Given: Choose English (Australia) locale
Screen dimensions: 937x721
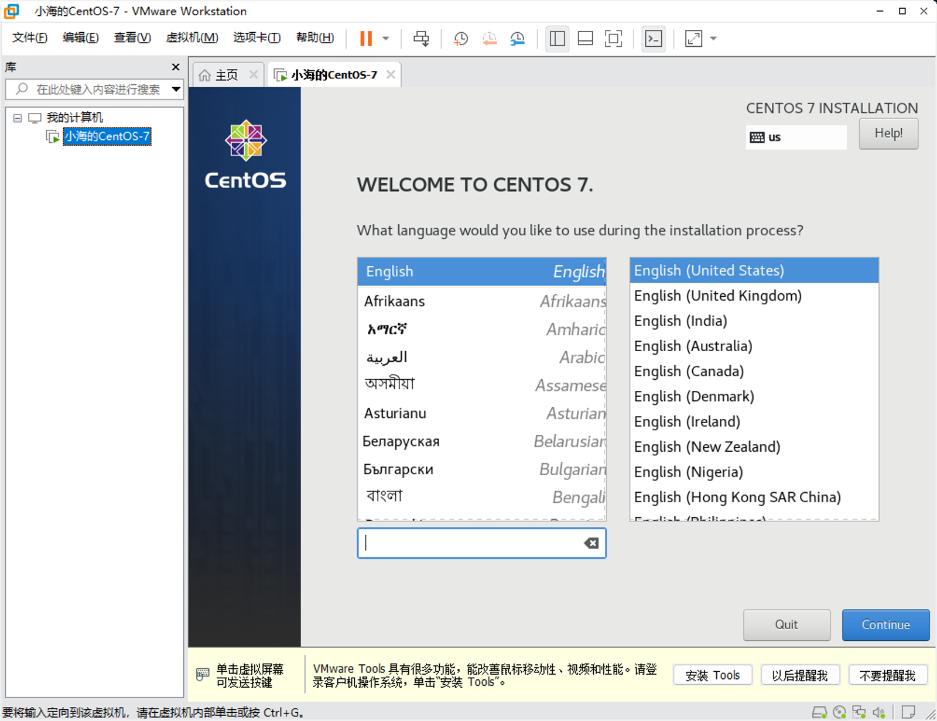Looking at the screenshot, I should click(x=754, y=346).
